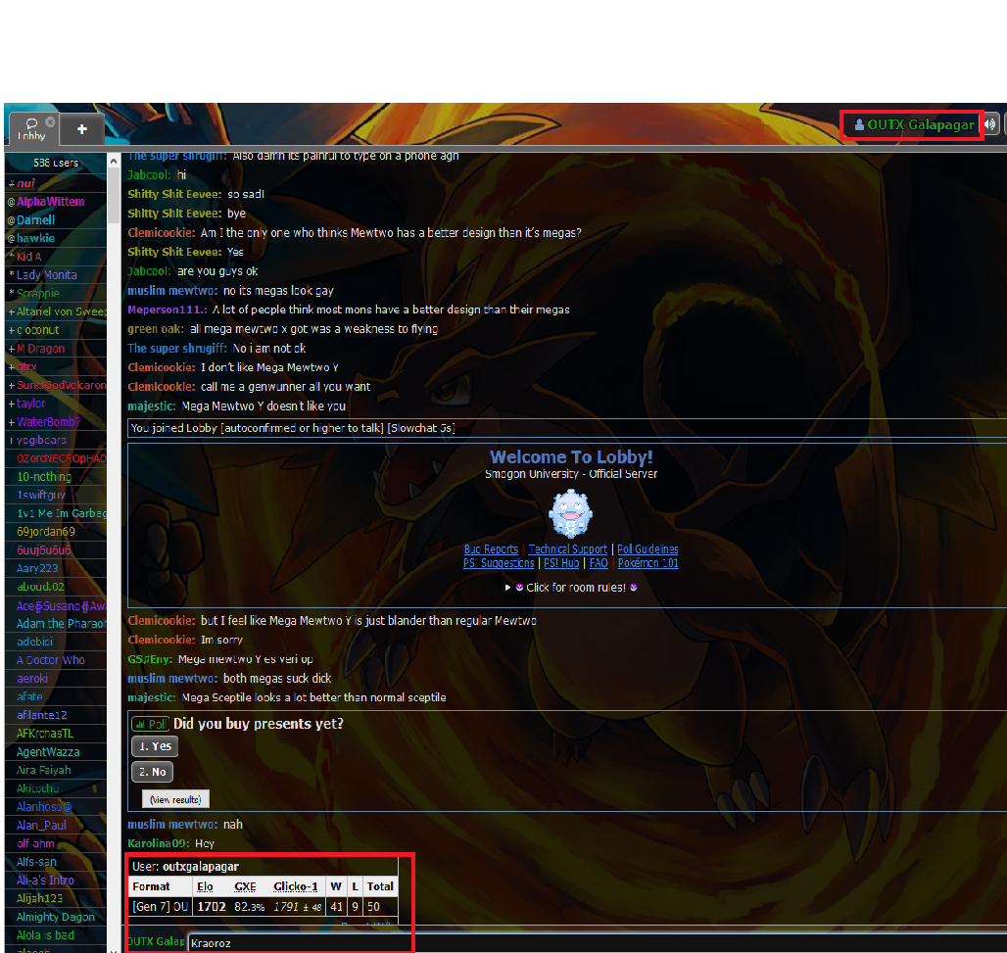Click chat username 'Clemicookie' in the log

point(163,233)
